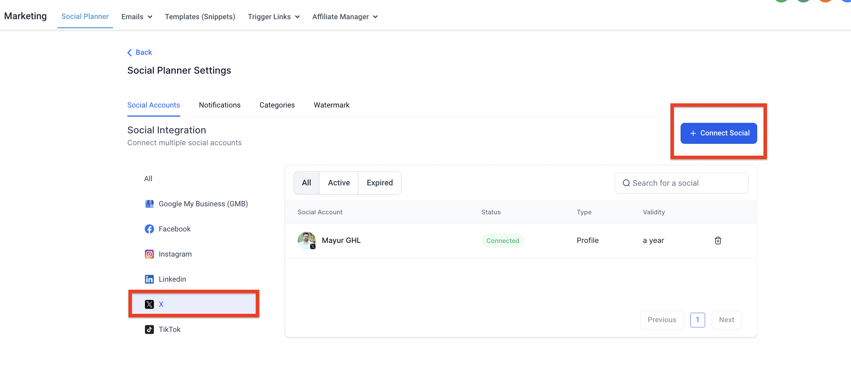Image resolution: width=851 pixels, height=370 pixels.
Task: Open Mayur GHL profile avatar
Action: (307, 240)
